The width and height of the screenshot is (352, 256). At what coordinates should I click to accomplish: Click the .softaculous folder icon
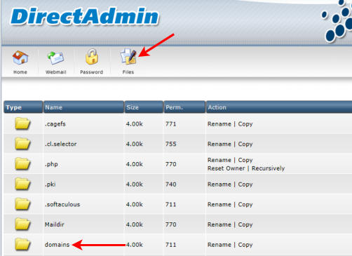tap(22, 204)
